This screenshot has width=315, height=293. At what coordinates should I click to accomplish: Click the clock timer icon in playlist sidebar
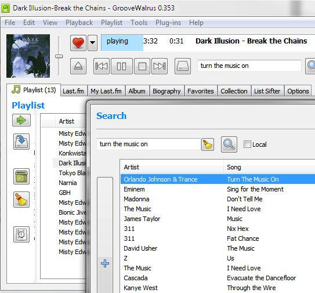[x=21, y=234]
